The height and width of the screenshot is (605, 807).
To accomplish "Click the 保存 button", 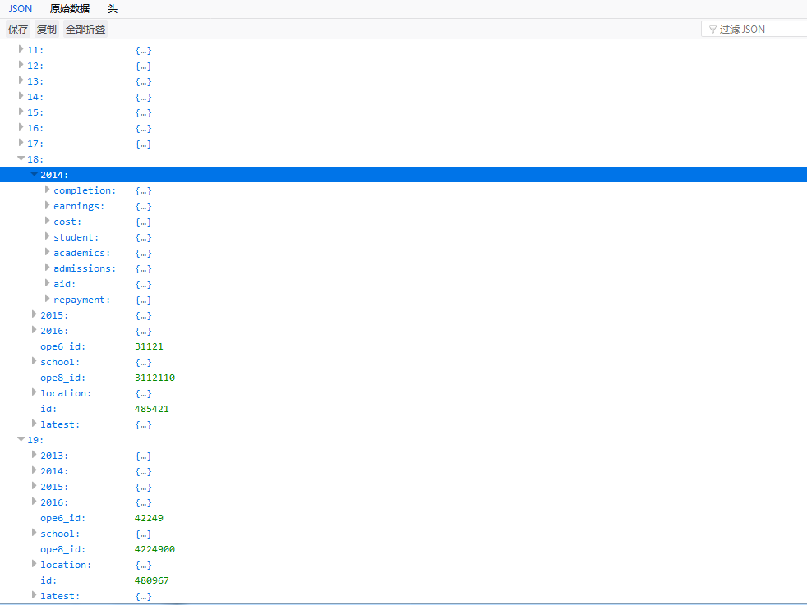I will pyautogui.click(x=18, y=30).
